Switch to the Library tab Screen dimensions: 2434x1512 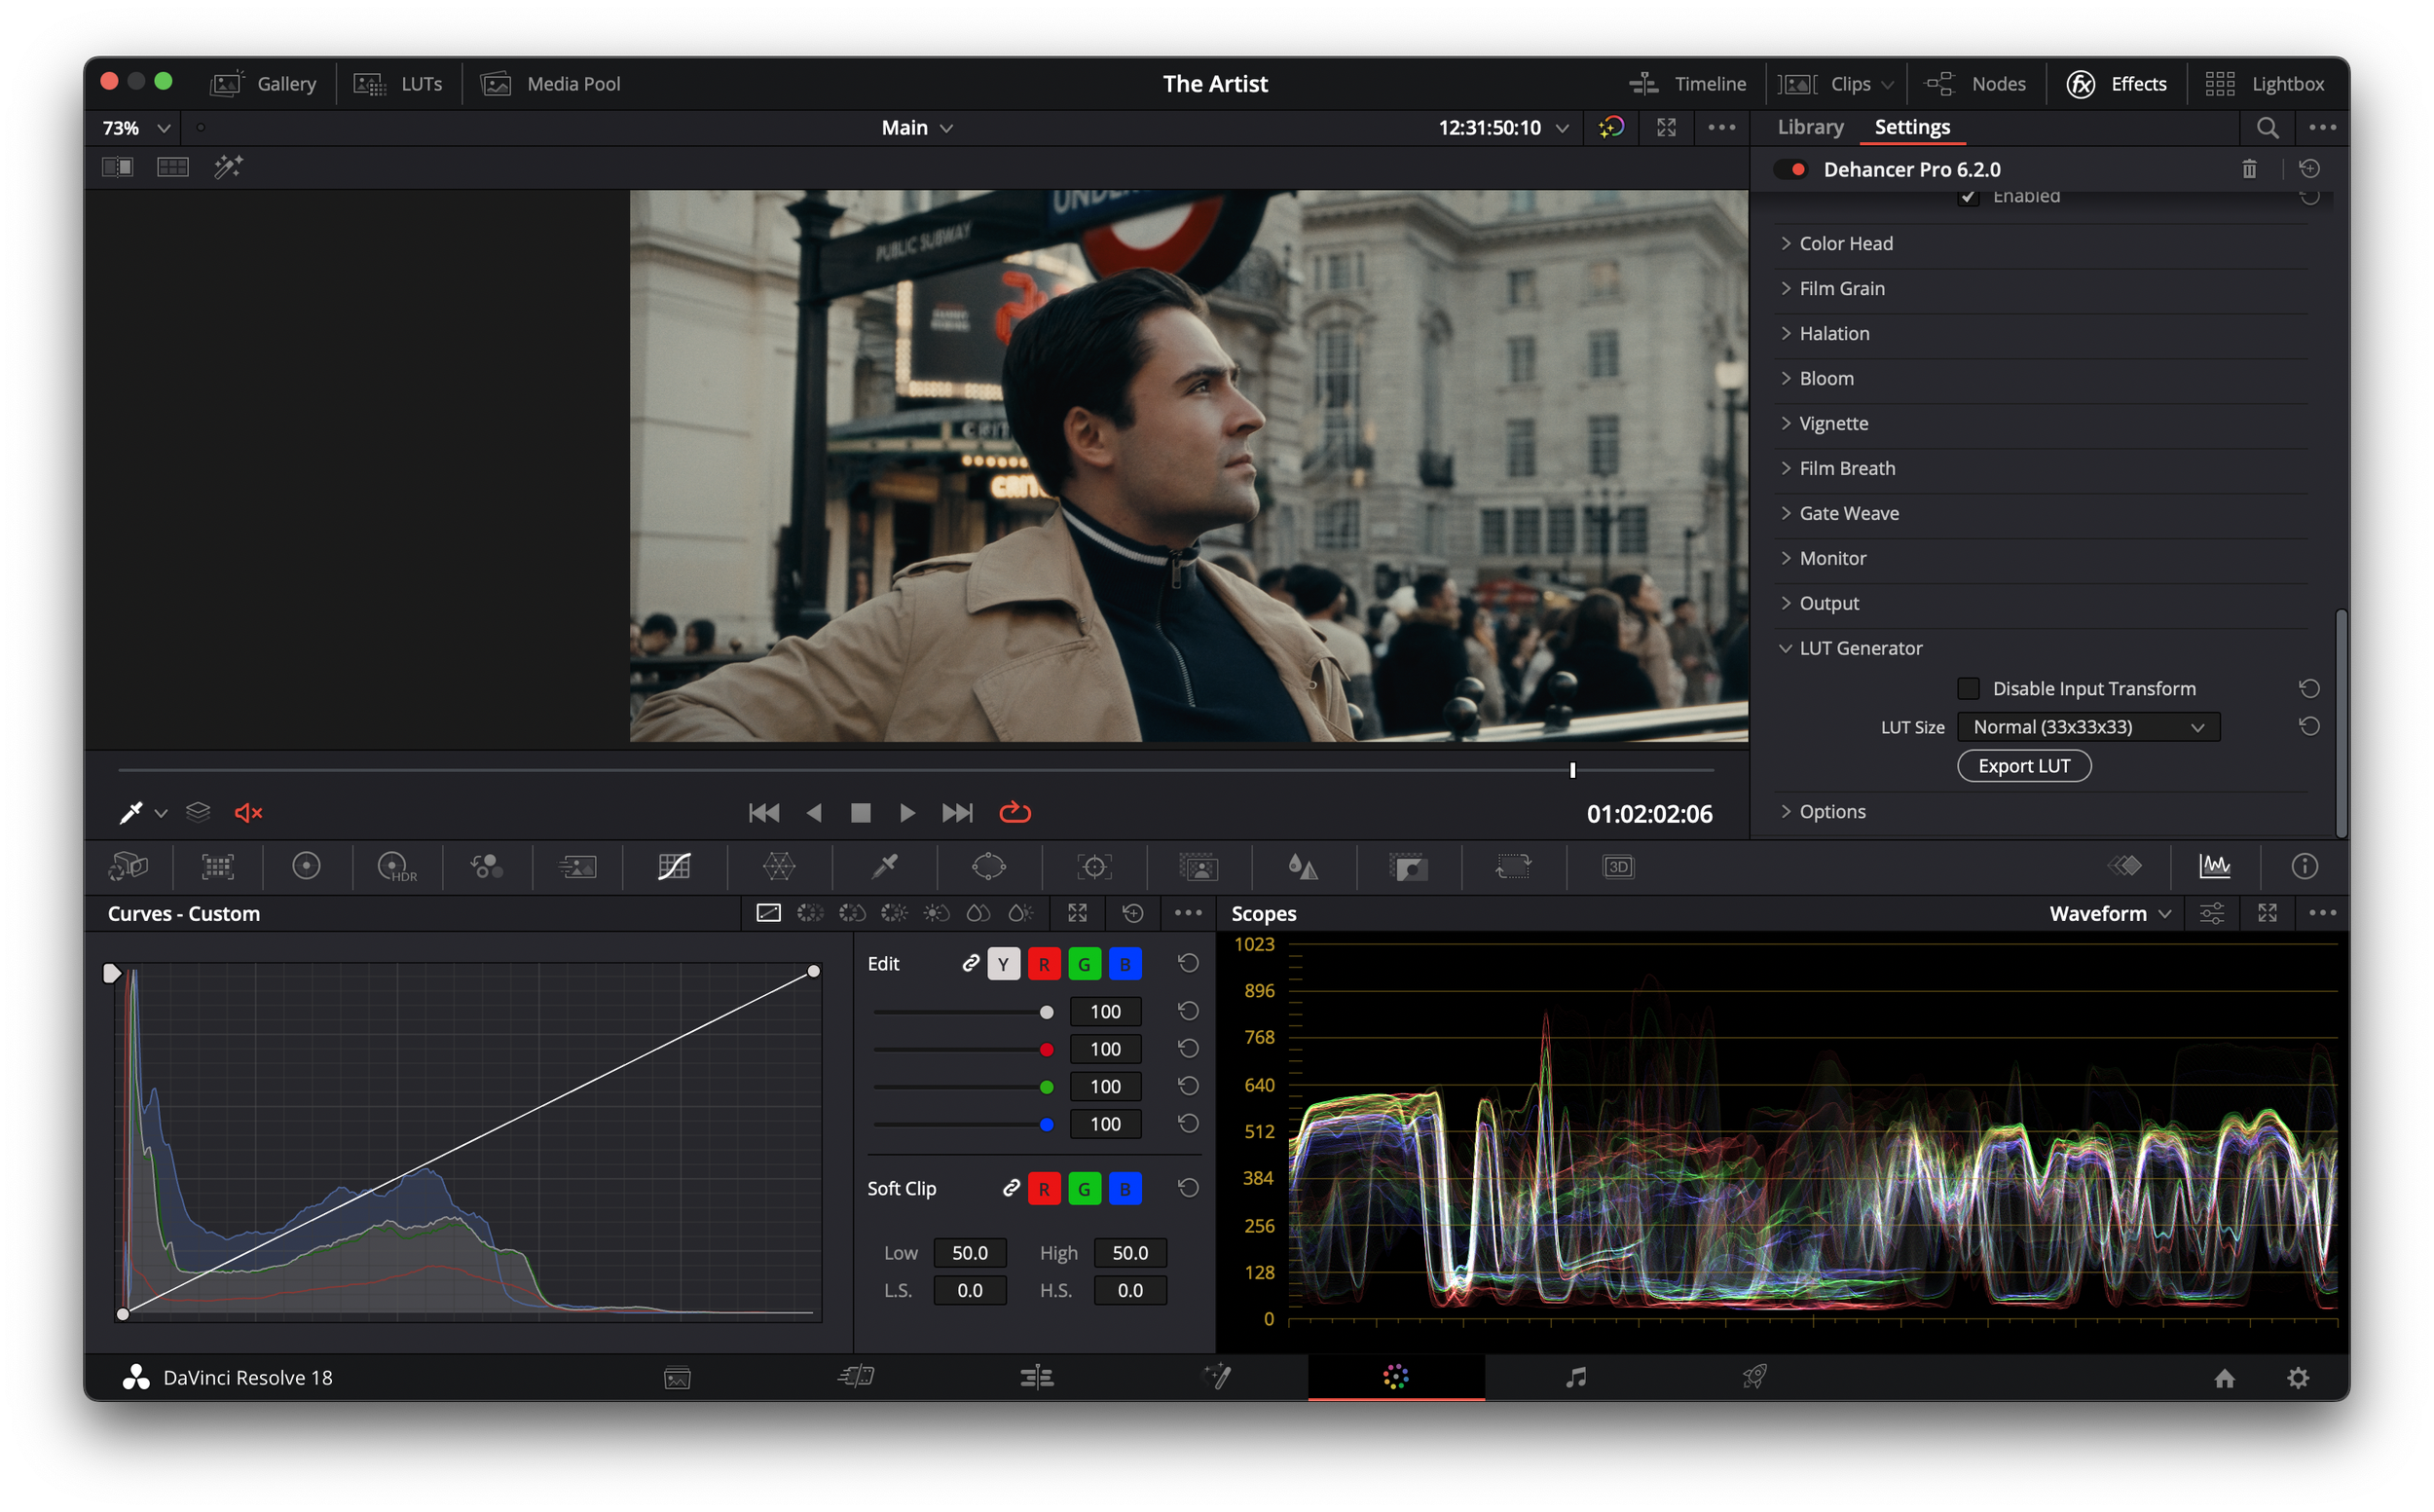[x=1810, y=127]
